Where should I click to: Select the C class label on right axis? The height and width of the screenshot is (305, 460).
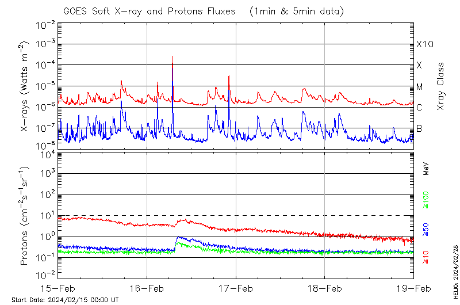(419, 108)
